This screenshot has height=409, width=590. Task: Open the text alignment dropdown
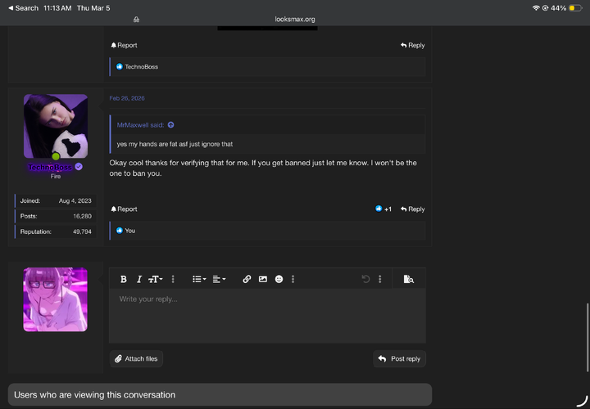pos(220,279)
